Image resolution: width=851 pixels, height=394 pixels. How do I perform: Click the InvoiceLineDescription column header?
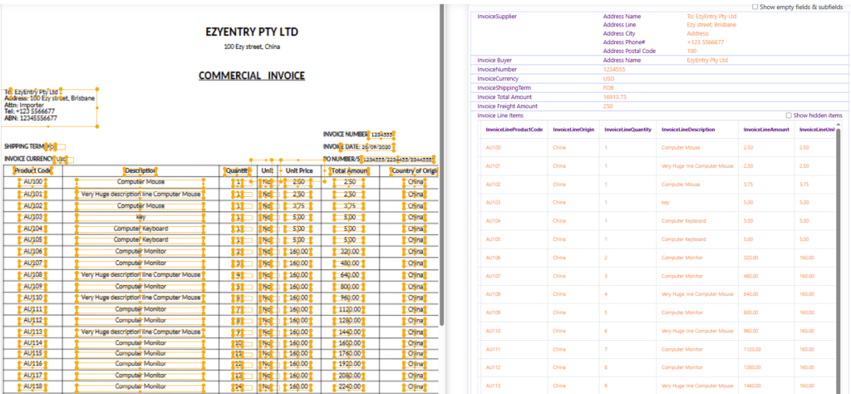point(688,131)
